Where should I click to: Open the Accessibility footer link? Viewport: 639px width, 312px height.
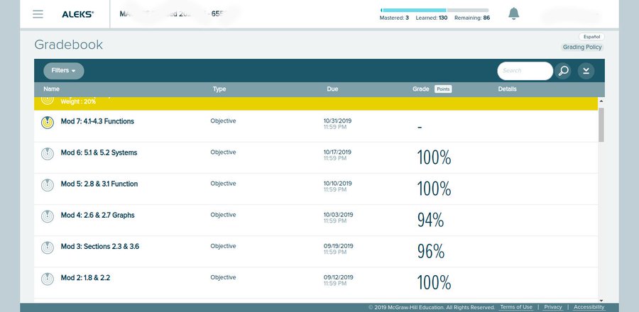[x=589, y=307]
